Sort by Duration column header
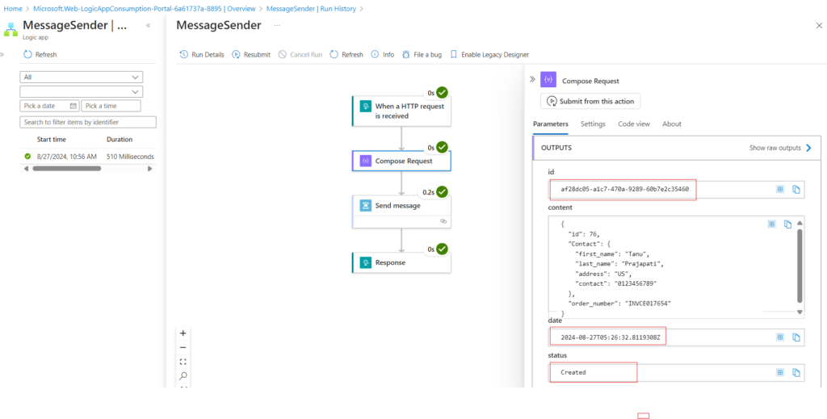 [120, 140]
